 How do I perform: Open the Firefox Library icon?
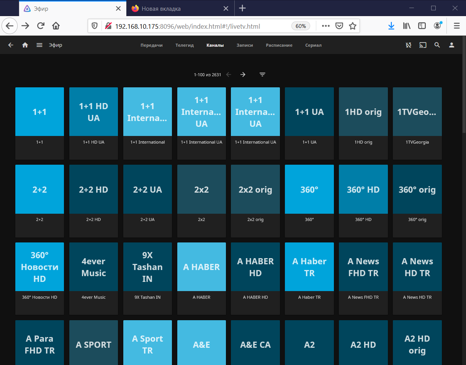pos(406,26)
